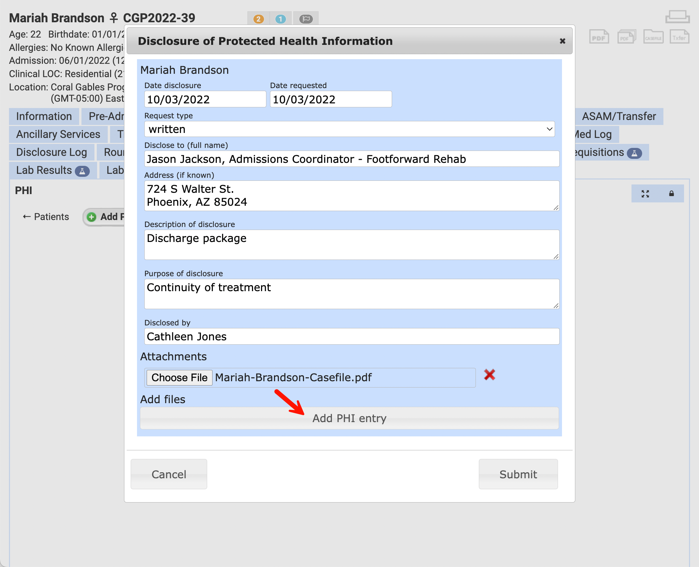The height and width of the screenshot is (567, 699).
Task: Open the Date disclosure field
Action: click(205, 99)
